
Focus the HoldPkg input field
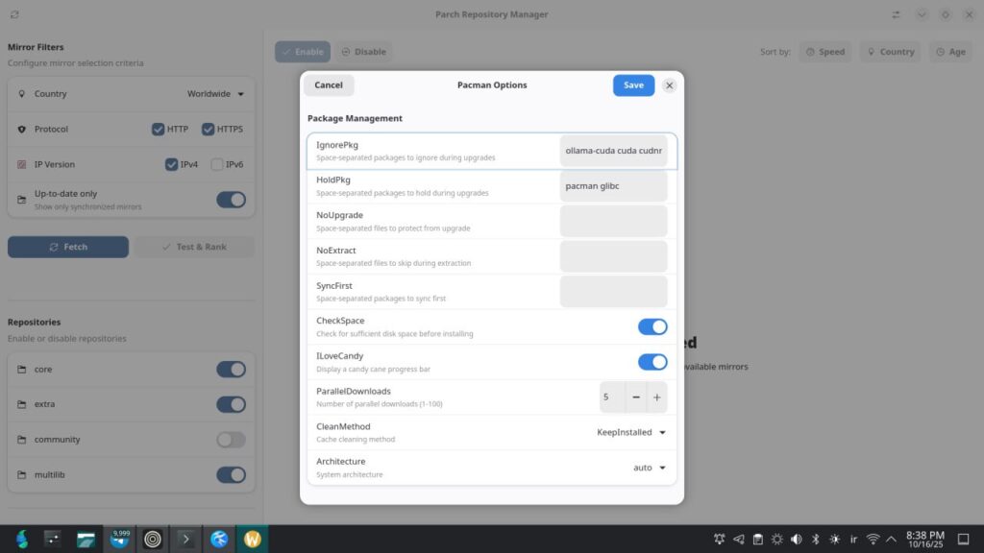click(613, 186)
